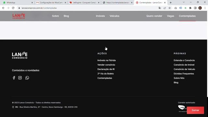Follow the Consórcio de Veículo link
Image resolution: width=208 pixels, height=117 pixels.
point(184,69)
